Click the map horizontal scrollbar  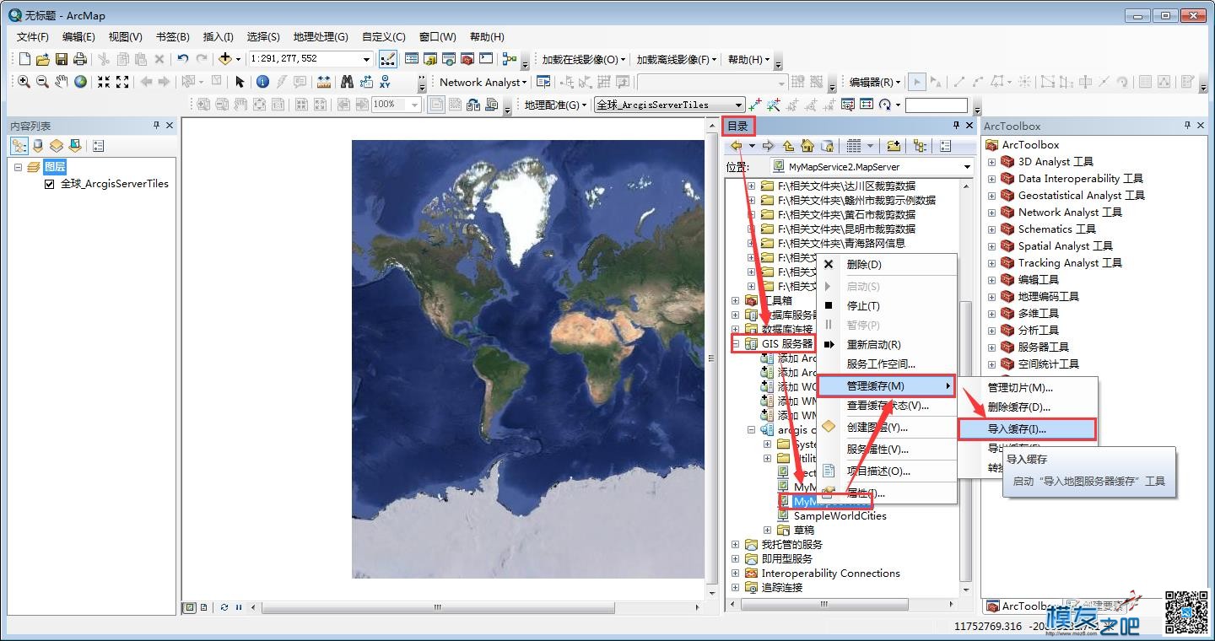(437, 607)
